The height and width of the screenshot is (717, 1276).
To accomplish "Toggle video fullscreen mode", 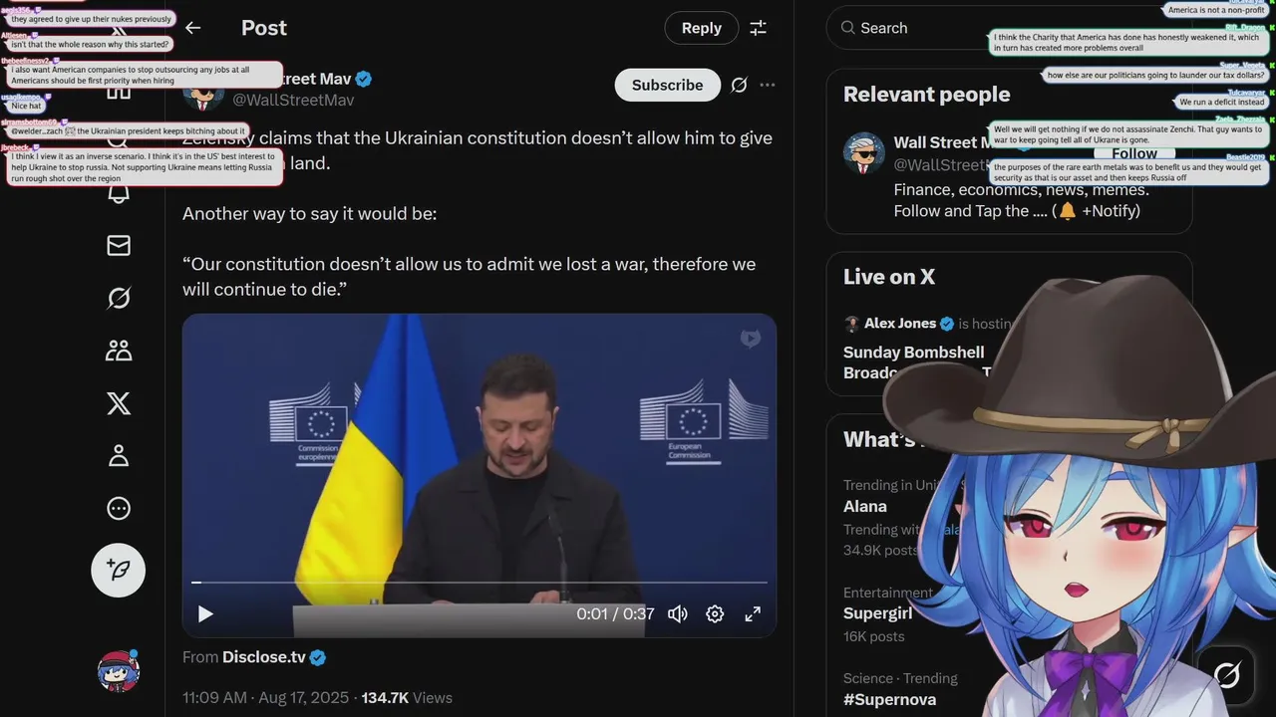I will click(x=753, y=614).
